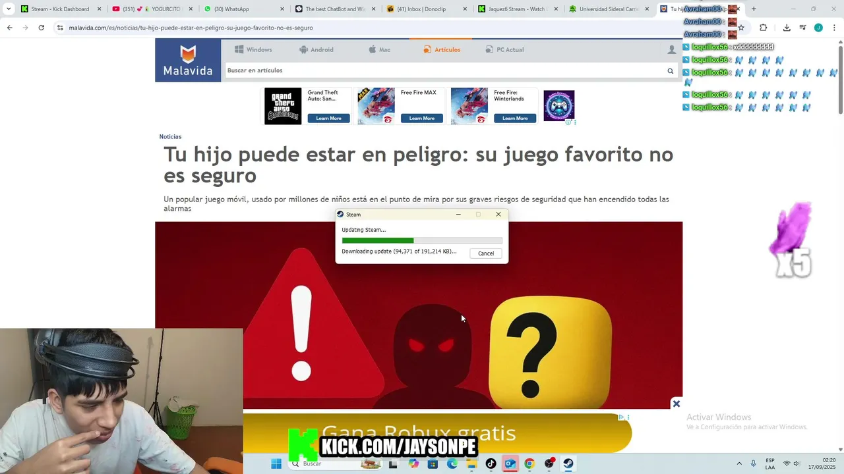Switch to the YOGURCITO YouTube tab

coord(151,9)
